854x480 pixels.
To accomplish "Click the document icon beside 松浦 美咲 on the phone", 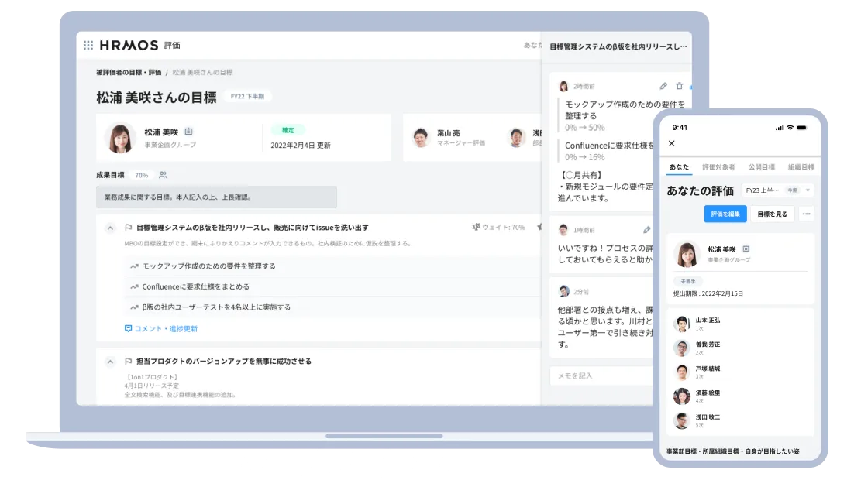I will point(746,249).
